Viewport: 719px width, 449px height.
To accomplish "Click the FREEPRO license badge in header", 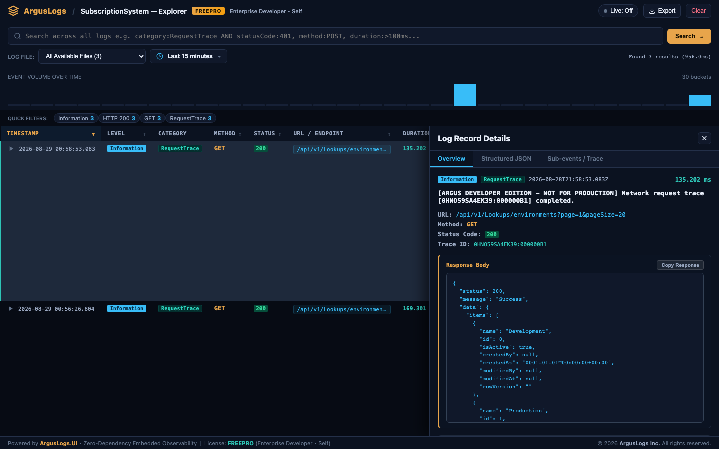I will tap(208, 11).
